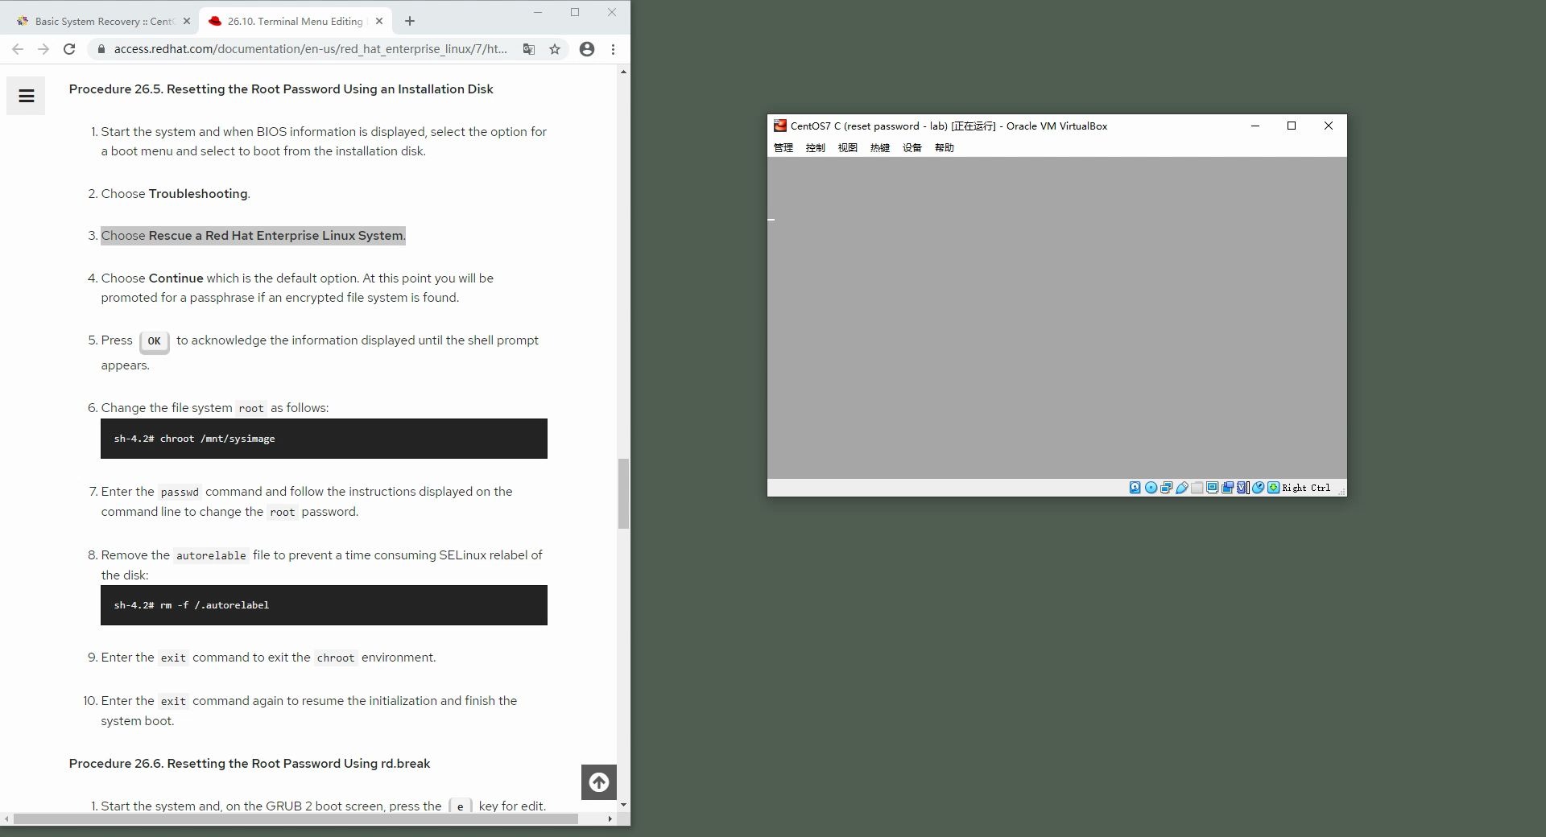Click the VirtualBox window title bar icon

pos(779,126)
